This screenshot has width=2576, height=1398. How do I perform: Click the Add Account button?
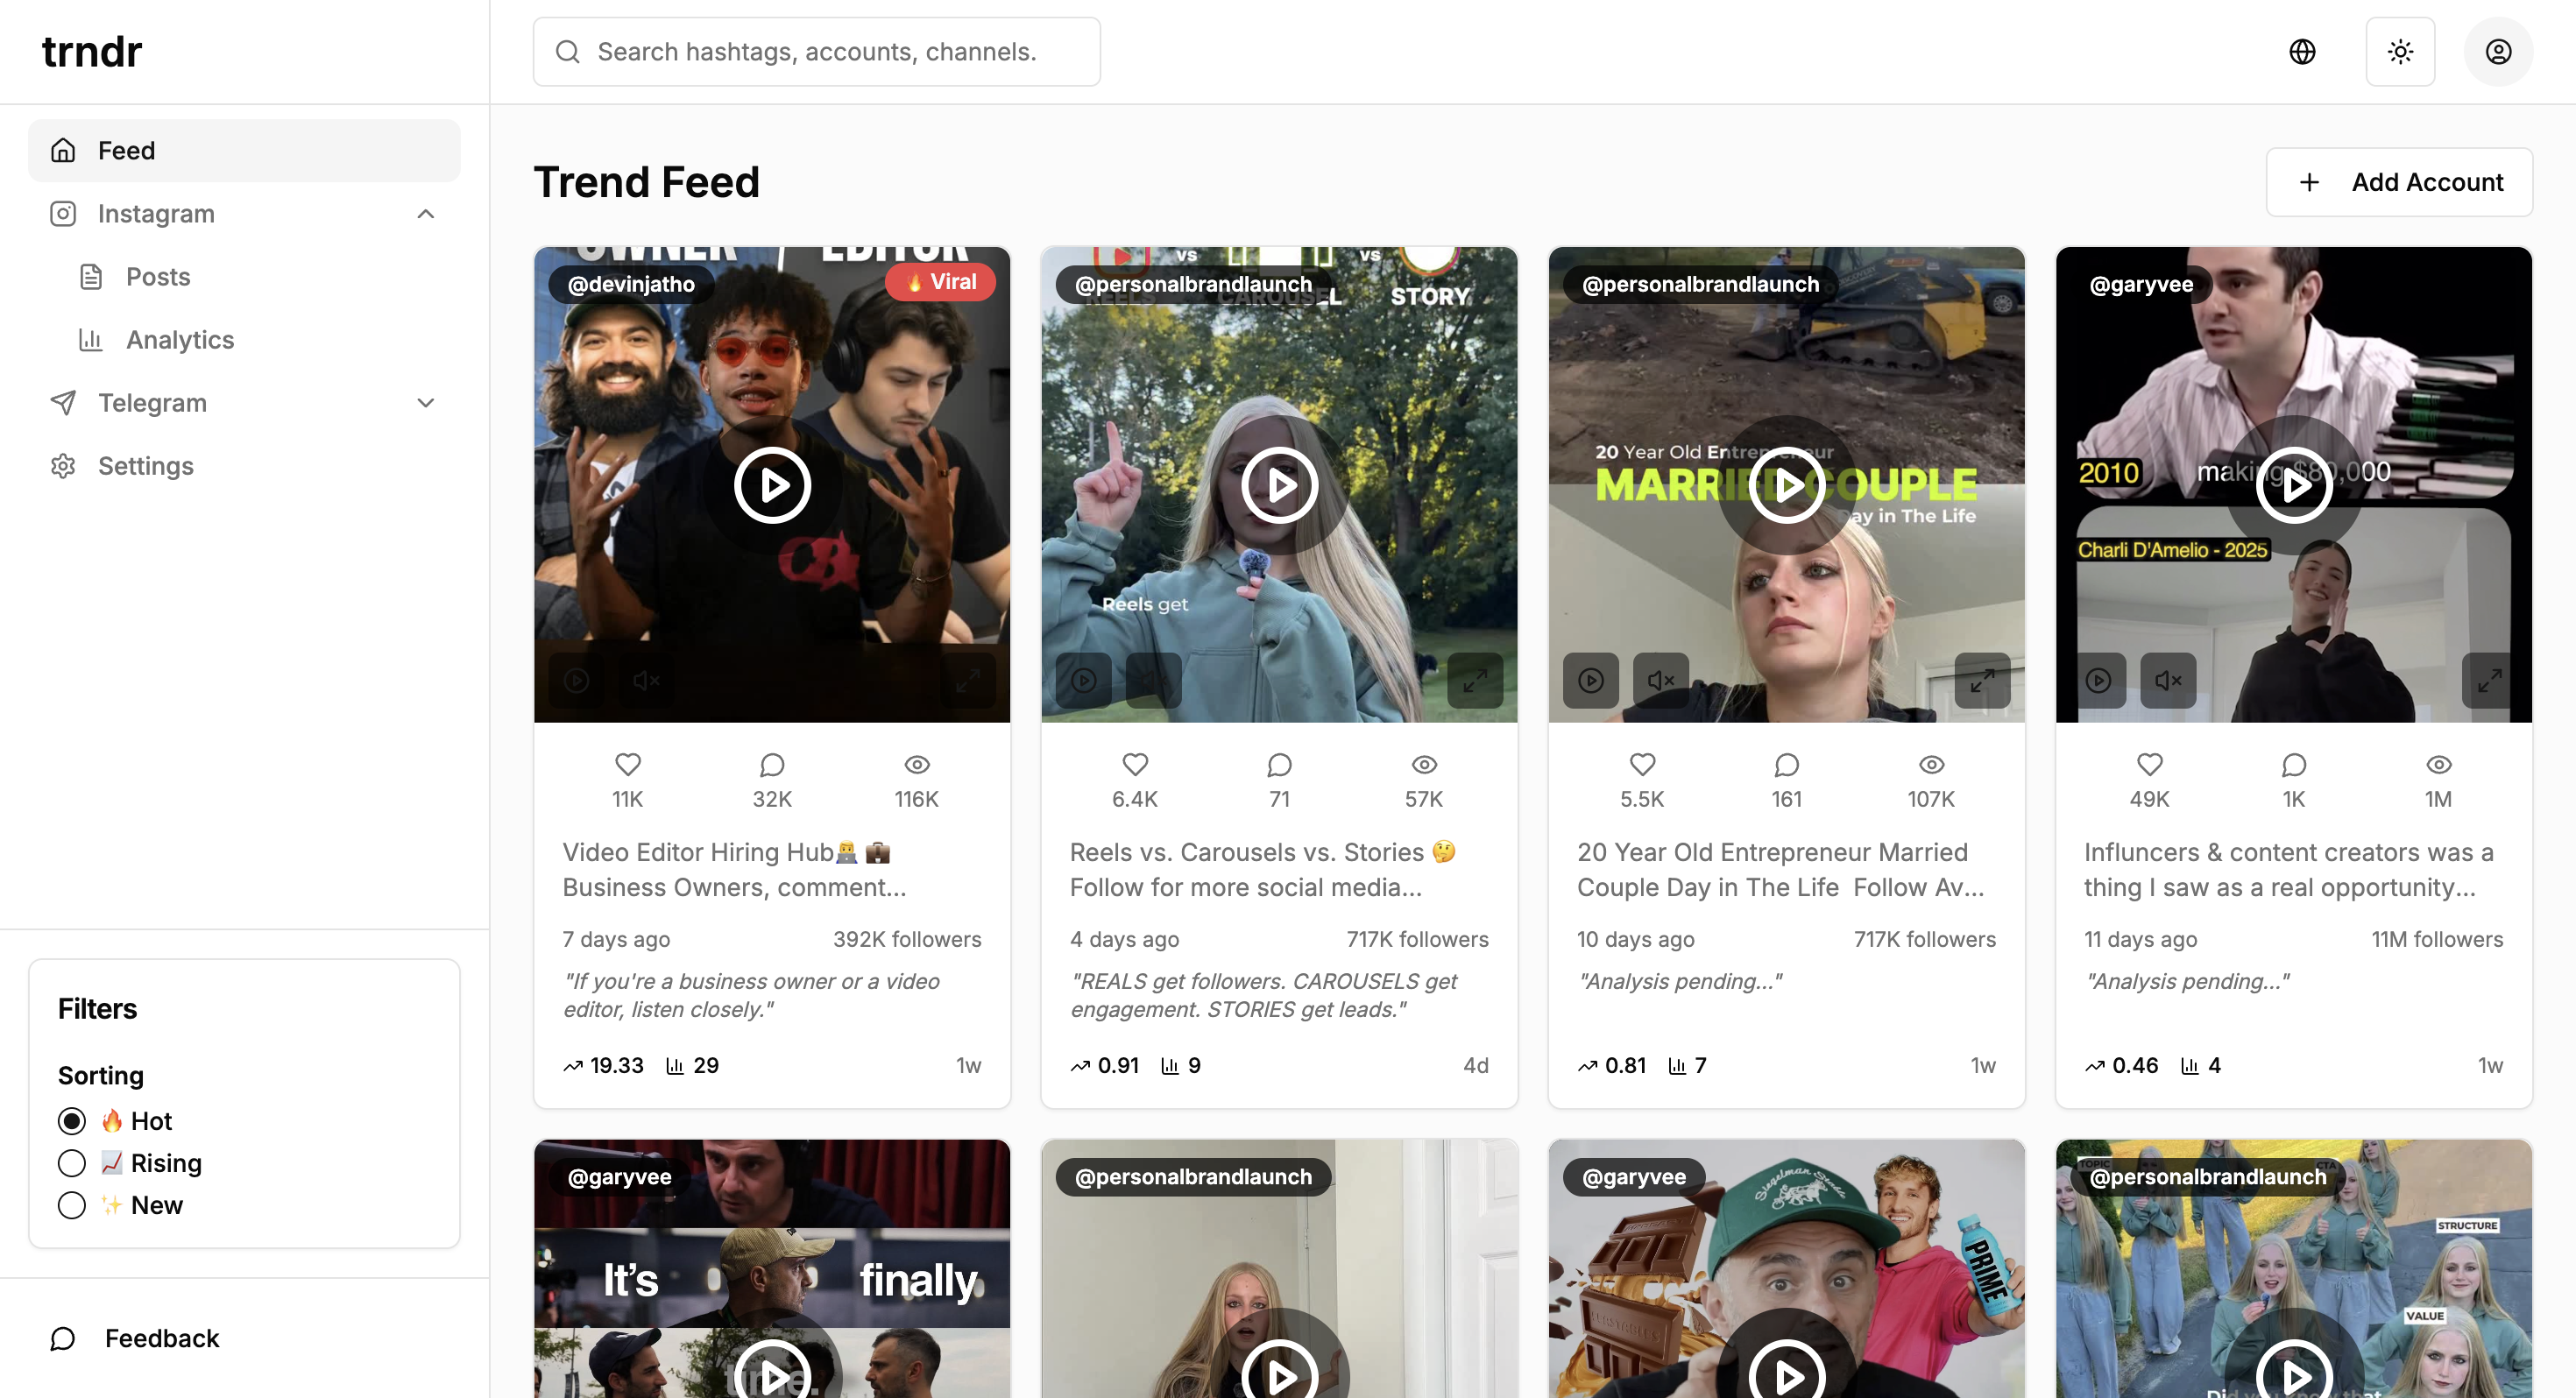point(2399,182)
